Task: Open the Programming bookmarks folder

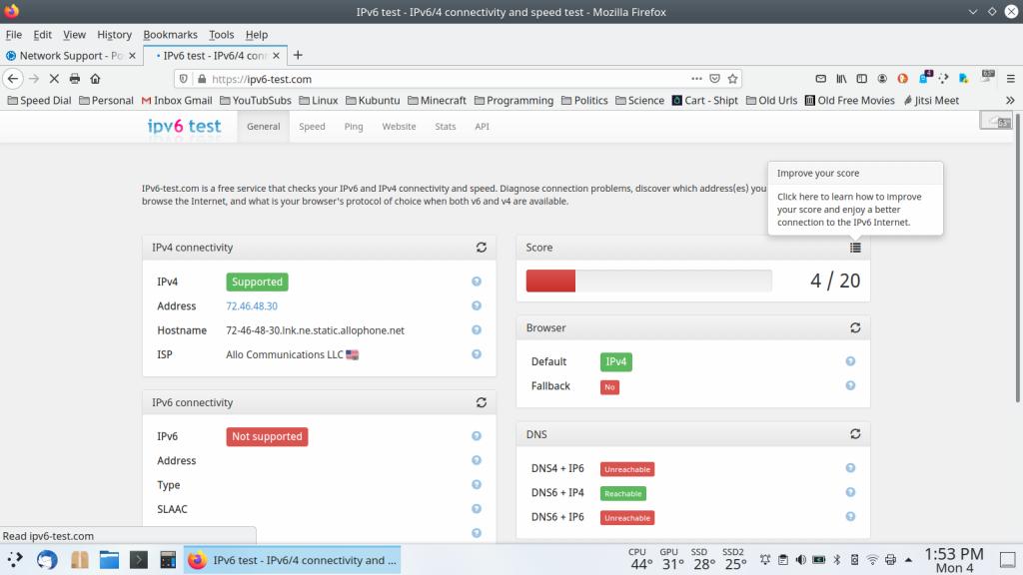Action: click(513, 101)
